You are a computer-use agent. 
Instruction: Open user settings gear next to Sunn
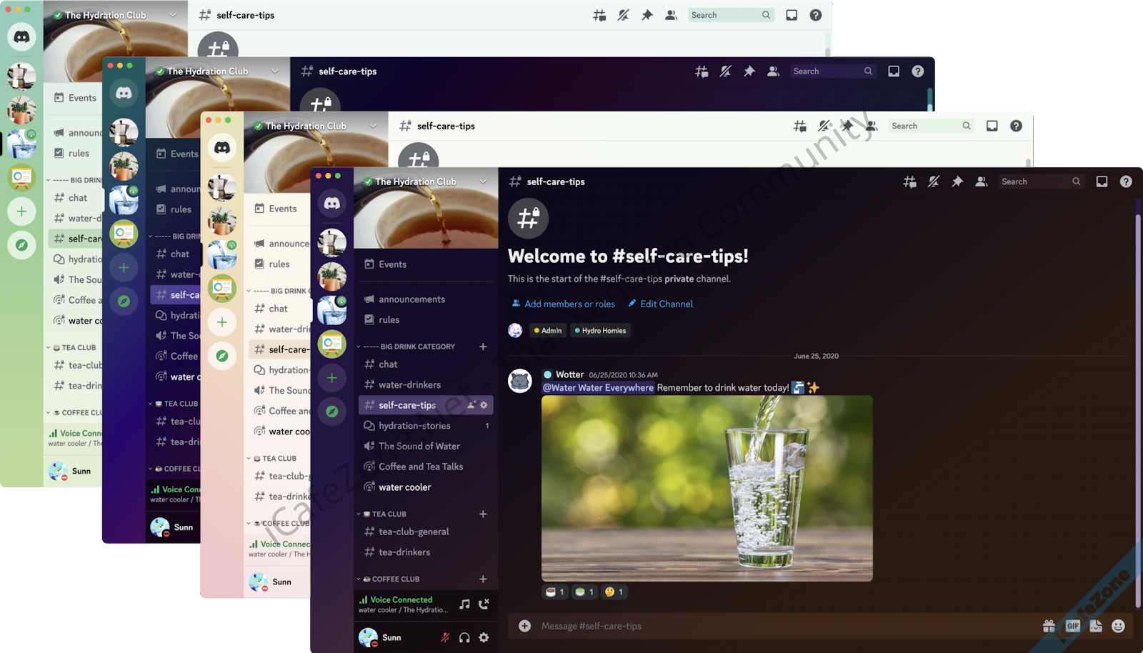(484, 637)
